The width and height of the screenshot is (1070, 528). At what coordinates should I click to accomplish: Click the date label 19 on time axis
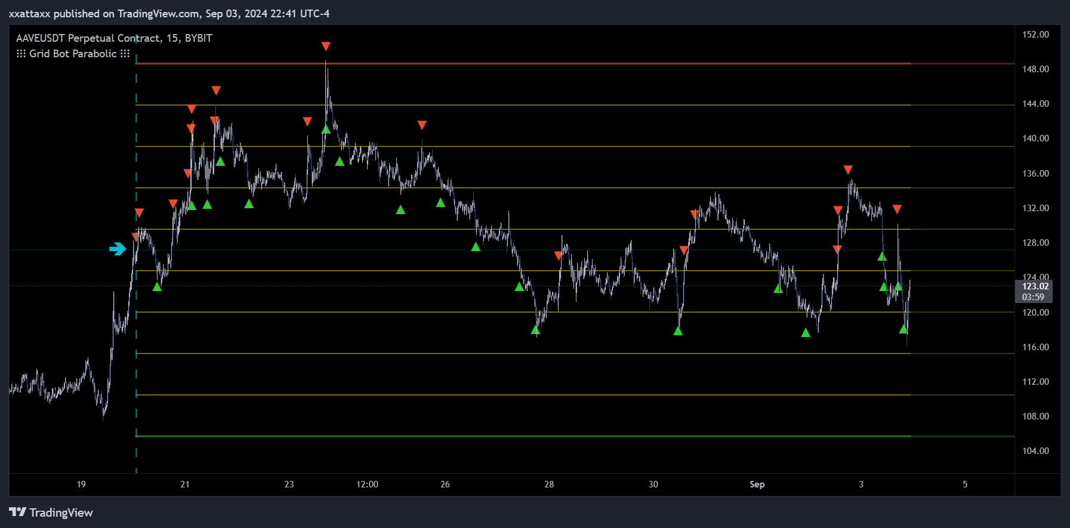pyautogui.click(x=81, y=484)
